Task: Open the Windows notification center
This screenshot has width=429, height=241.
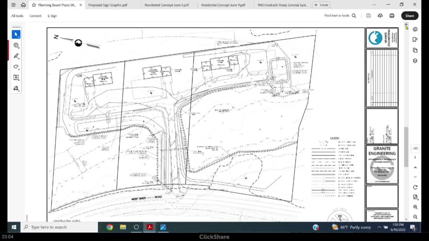Action: coord(413,227)
